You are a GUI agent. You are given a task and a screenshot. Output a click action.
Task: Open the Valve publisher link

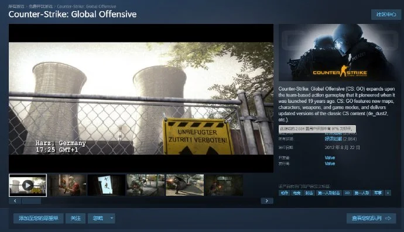coord(330,164)
